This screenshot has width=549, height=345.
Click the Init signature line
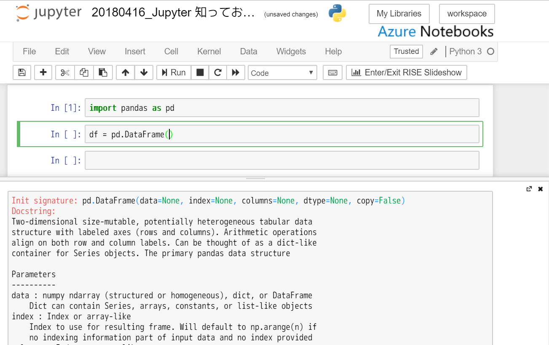point(208,201)
